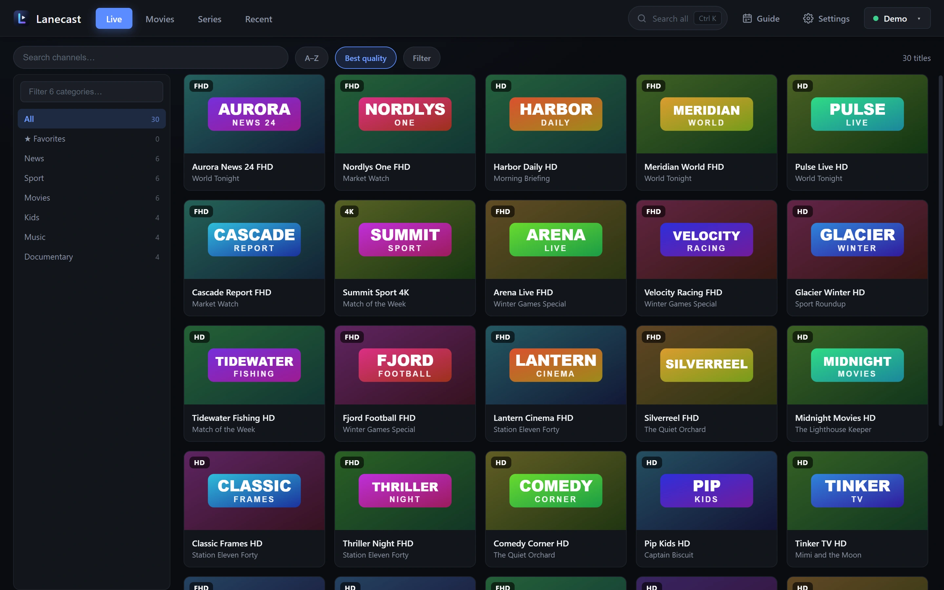Open the Guide calendar icon
This screenshot has width=944, height=590.
click(x=747, y=18)
